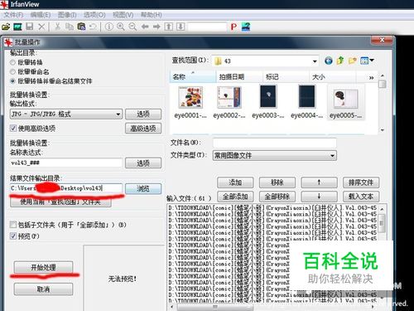The height and width of the screenshot is (311, 414).
Task: Click 选项 button beside name pattern
Action: click(143, 163)
